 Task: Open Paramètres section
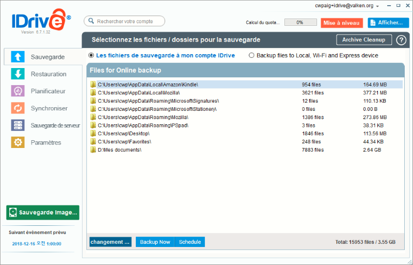pos(46,142)
